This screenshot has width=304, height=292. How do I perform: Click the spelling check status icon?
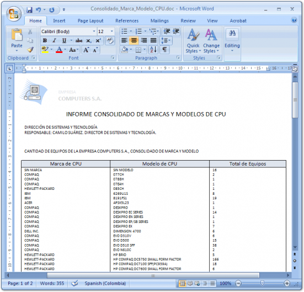[x=74, y=283]
